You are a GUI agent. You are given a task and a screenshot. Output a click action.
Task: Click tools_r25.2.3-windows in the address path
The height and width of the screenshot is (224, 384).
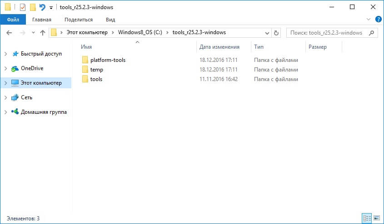pyautogui.click(x=199, y=32)
